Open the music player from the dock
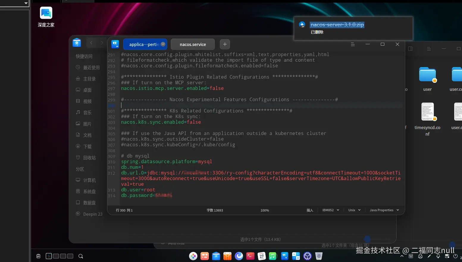This screenshot has height=262, width=462. pos(273,256)
